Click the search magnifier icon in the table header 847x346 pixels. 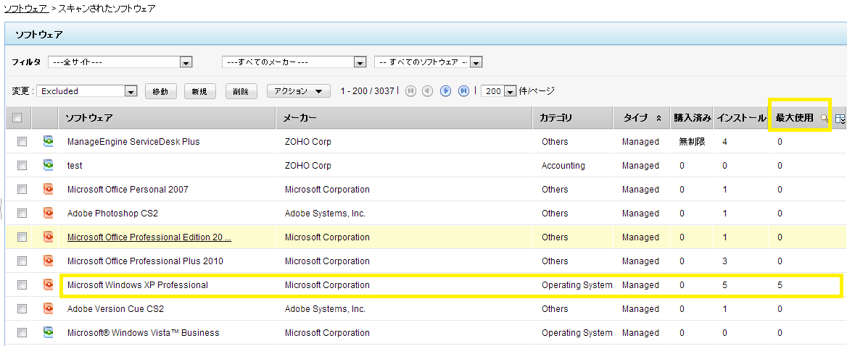coord(824,118)
